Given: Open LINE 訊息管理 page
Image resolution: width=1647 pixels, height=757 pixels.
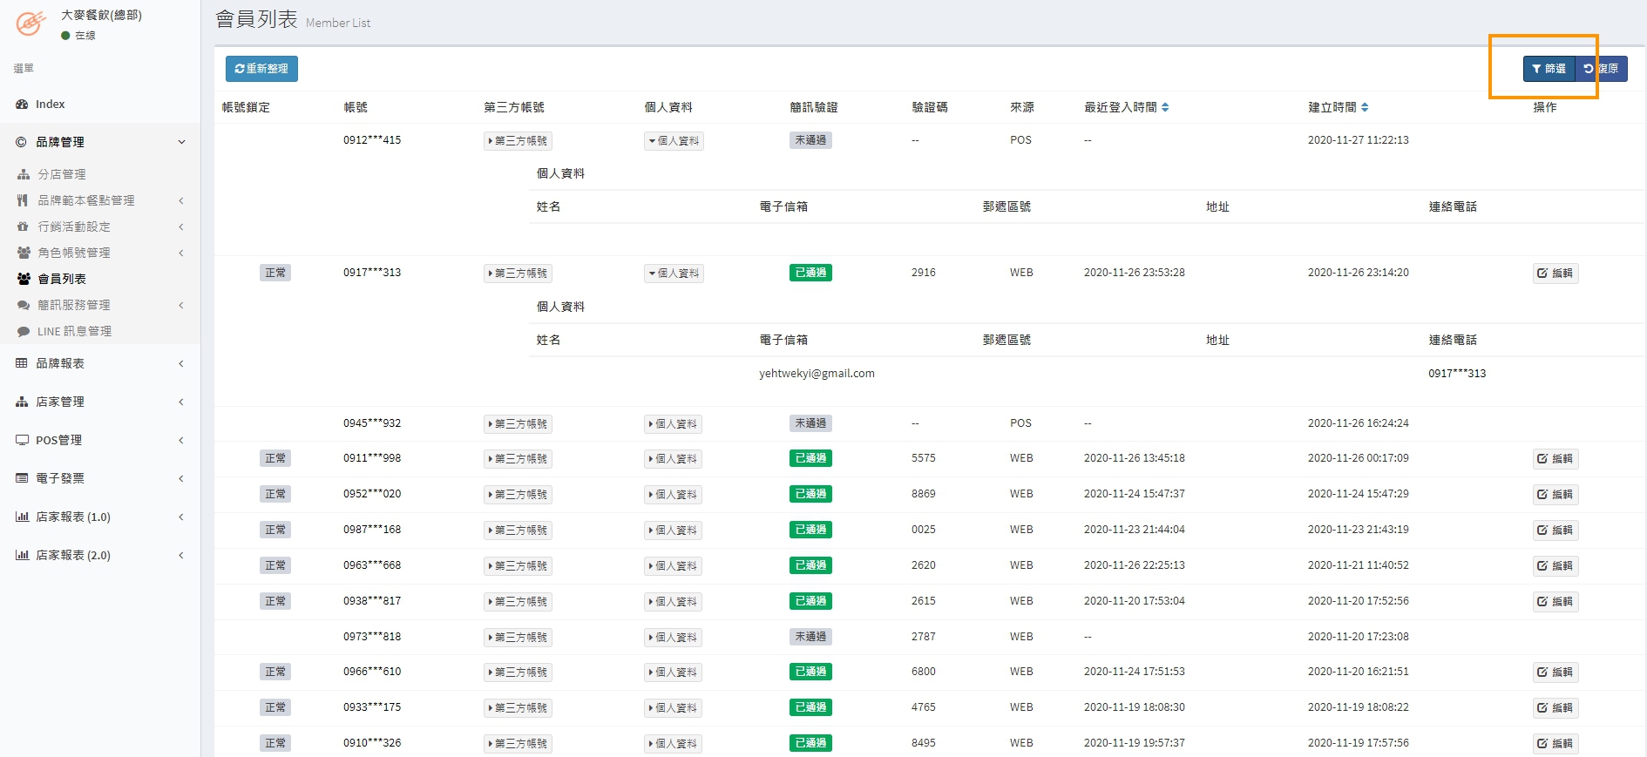Looking at the screenshot, I should pyautogui.click(x=74, y=331).
